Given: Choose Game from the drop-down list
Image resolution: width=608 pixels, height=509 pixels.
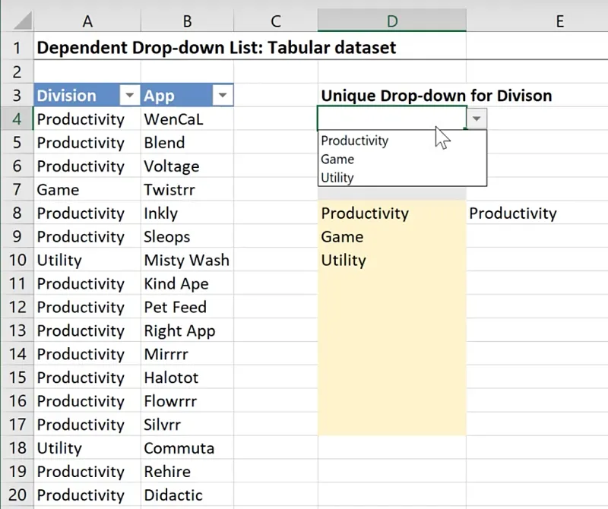Looking at the screenshot, I should coord(337,159).
